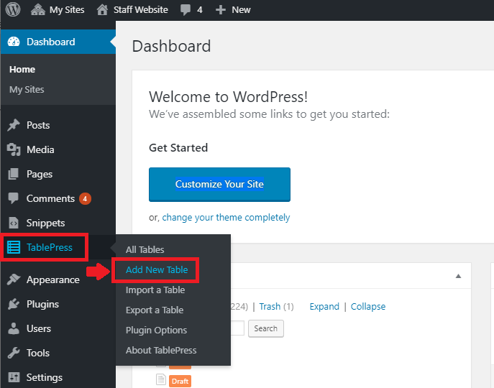The height and width of the screenshot is (388, 494).
Task: Select Import a Table option
Action: [x=155, y=290]
